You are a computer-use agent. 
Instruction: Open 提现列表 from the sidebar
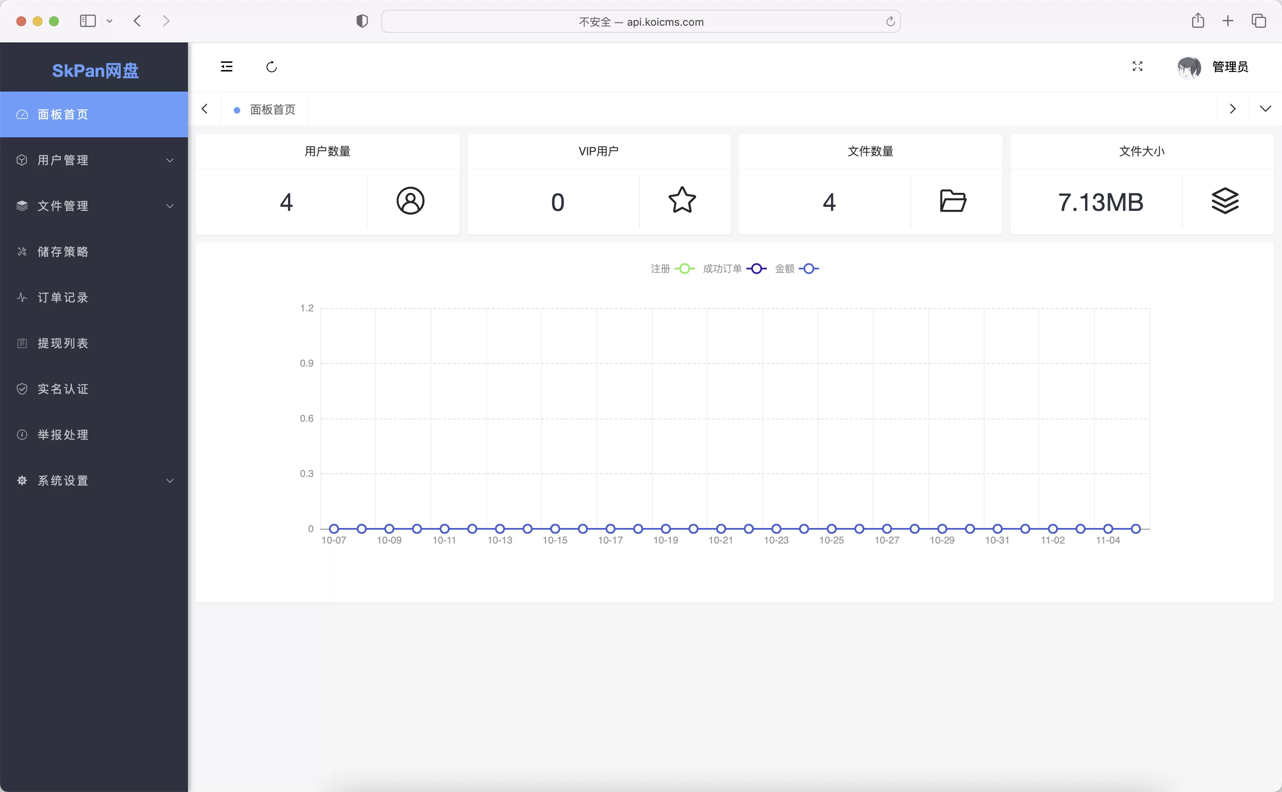[x=94, y=343]
